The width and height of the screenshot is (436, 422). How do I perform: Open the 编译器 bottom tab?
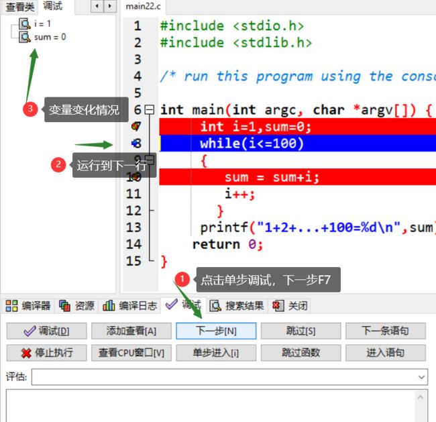(x=28, y=306)
